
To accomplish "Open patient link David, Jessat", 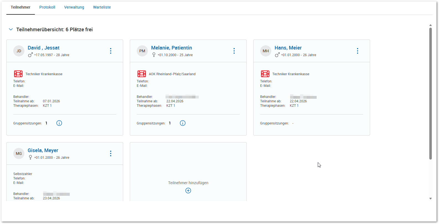I will click(x=43, y=48).
